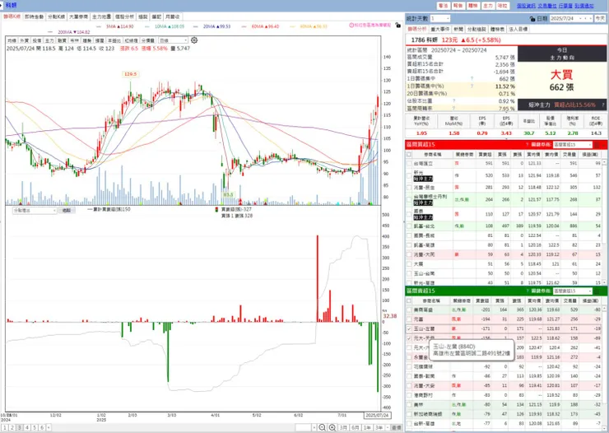Check the 凱基-台北 row checkbox
Image resolution: width=609 pixels, height=433 pixels.
(x=409, y=226)
